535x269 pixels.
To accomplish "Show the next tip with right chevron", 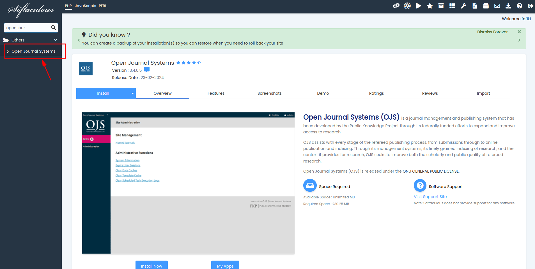I will [x=519, y=40].
